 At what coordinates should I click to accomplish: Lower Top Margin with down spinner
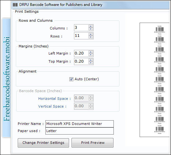coord(90,63)
